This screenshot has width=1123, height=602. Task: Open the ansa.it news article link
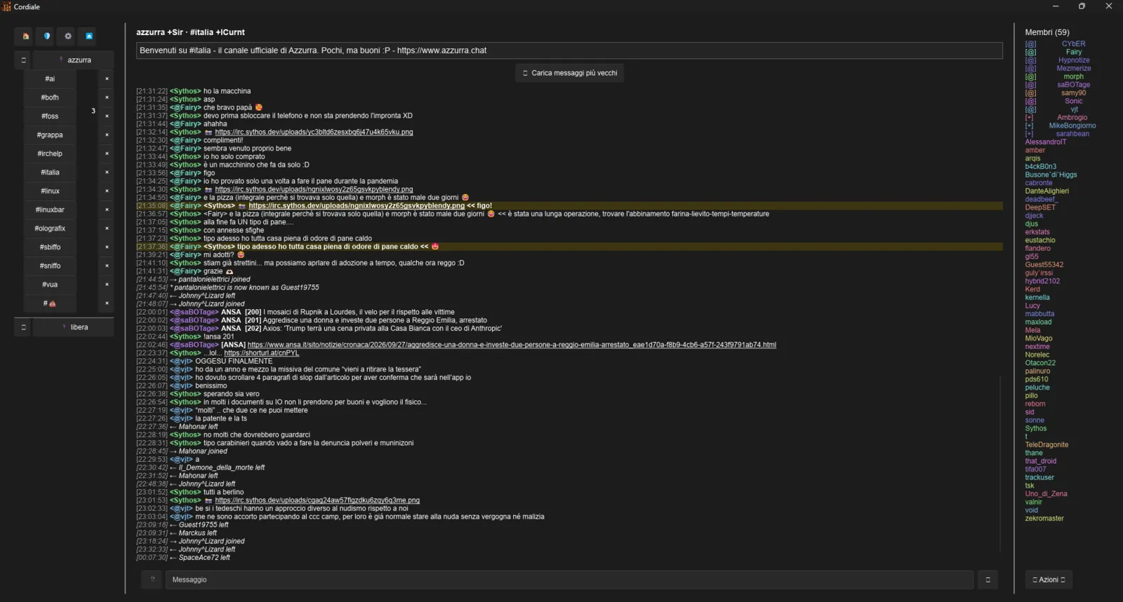pyautogui.click(x=512, y=345)
